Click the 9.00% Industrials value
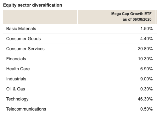Image resolution: width=157 pixels, height=114 pixels. coord(147,79)
